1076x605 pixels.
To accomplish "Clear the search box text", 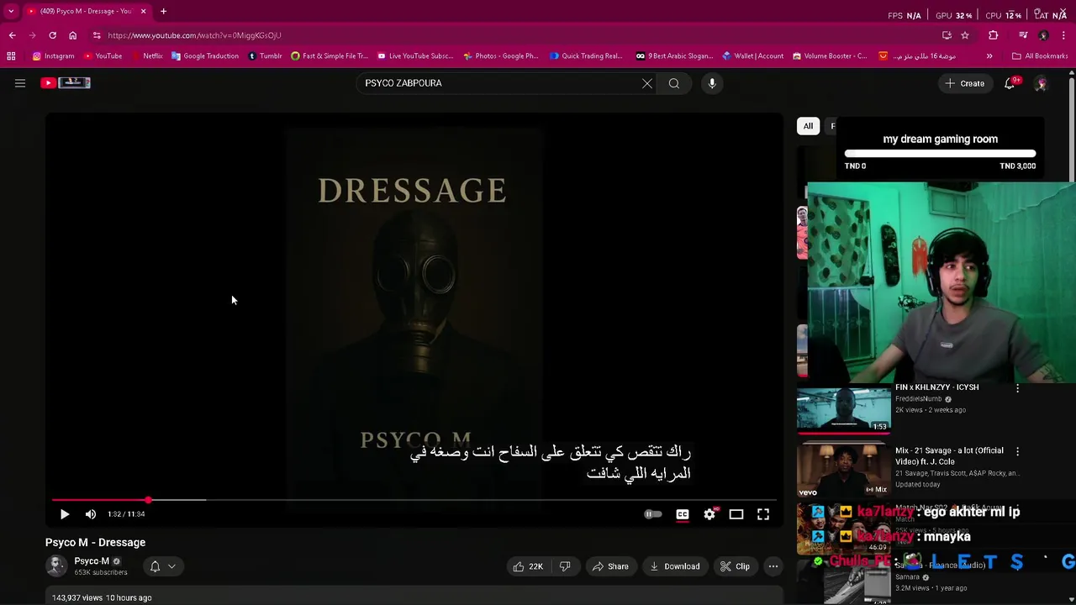I will tap(647, 83).
